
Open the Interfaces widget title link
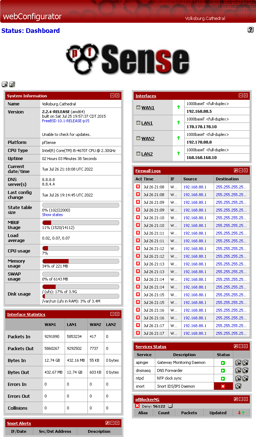(146, 96)
